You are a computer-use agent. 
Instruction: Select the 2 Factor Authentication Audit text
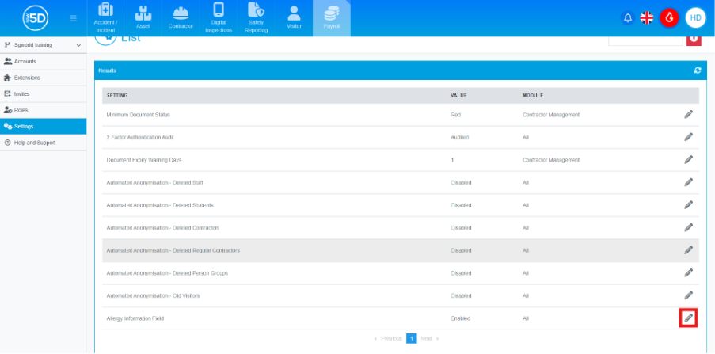point(140,137)
